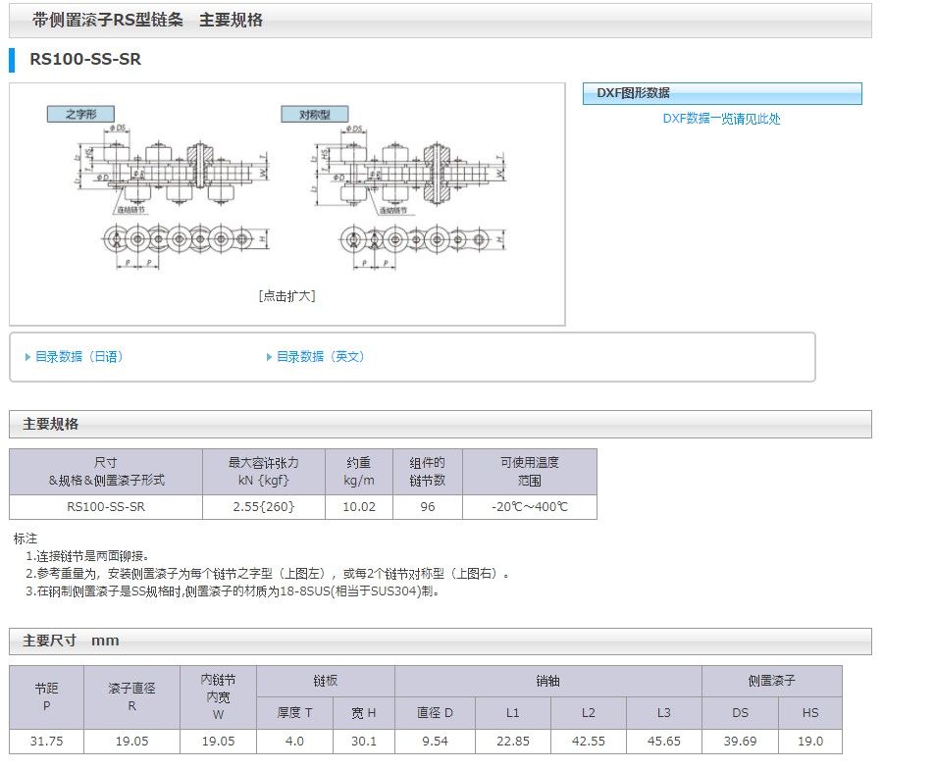Select the 96 link count cell
This screenshot has height=770, width=935.
tap(428, 506)
